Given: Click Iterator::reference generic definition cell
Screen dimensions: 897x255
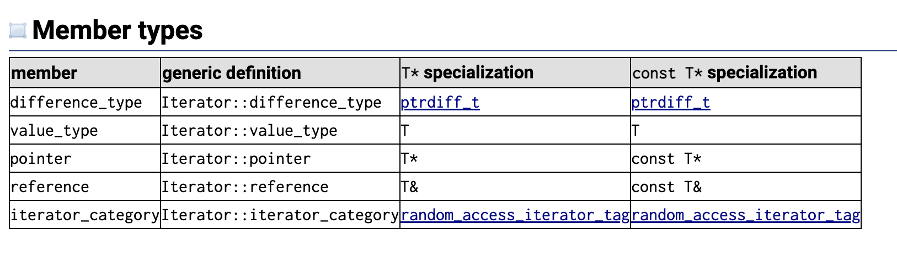Looking at the screenshot, I should point(280,187).
